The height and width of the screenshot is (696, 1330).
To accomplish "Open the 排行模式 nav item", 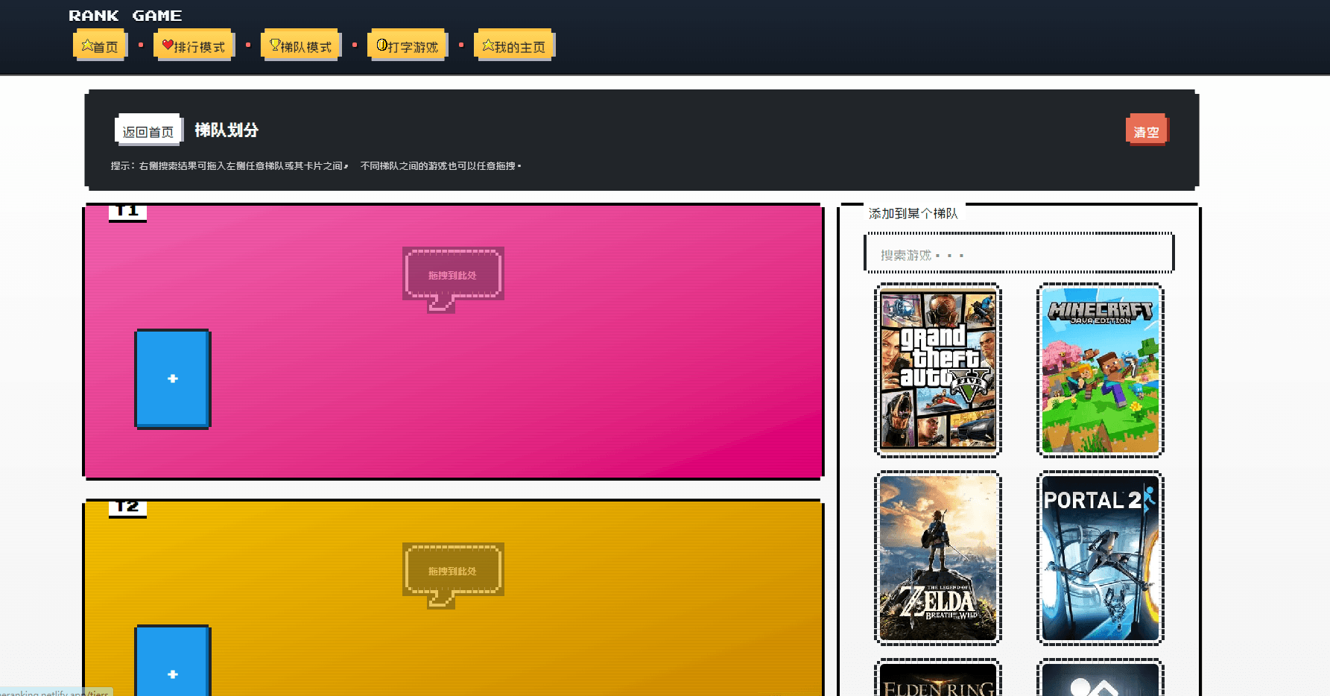I will click(194, 45).
